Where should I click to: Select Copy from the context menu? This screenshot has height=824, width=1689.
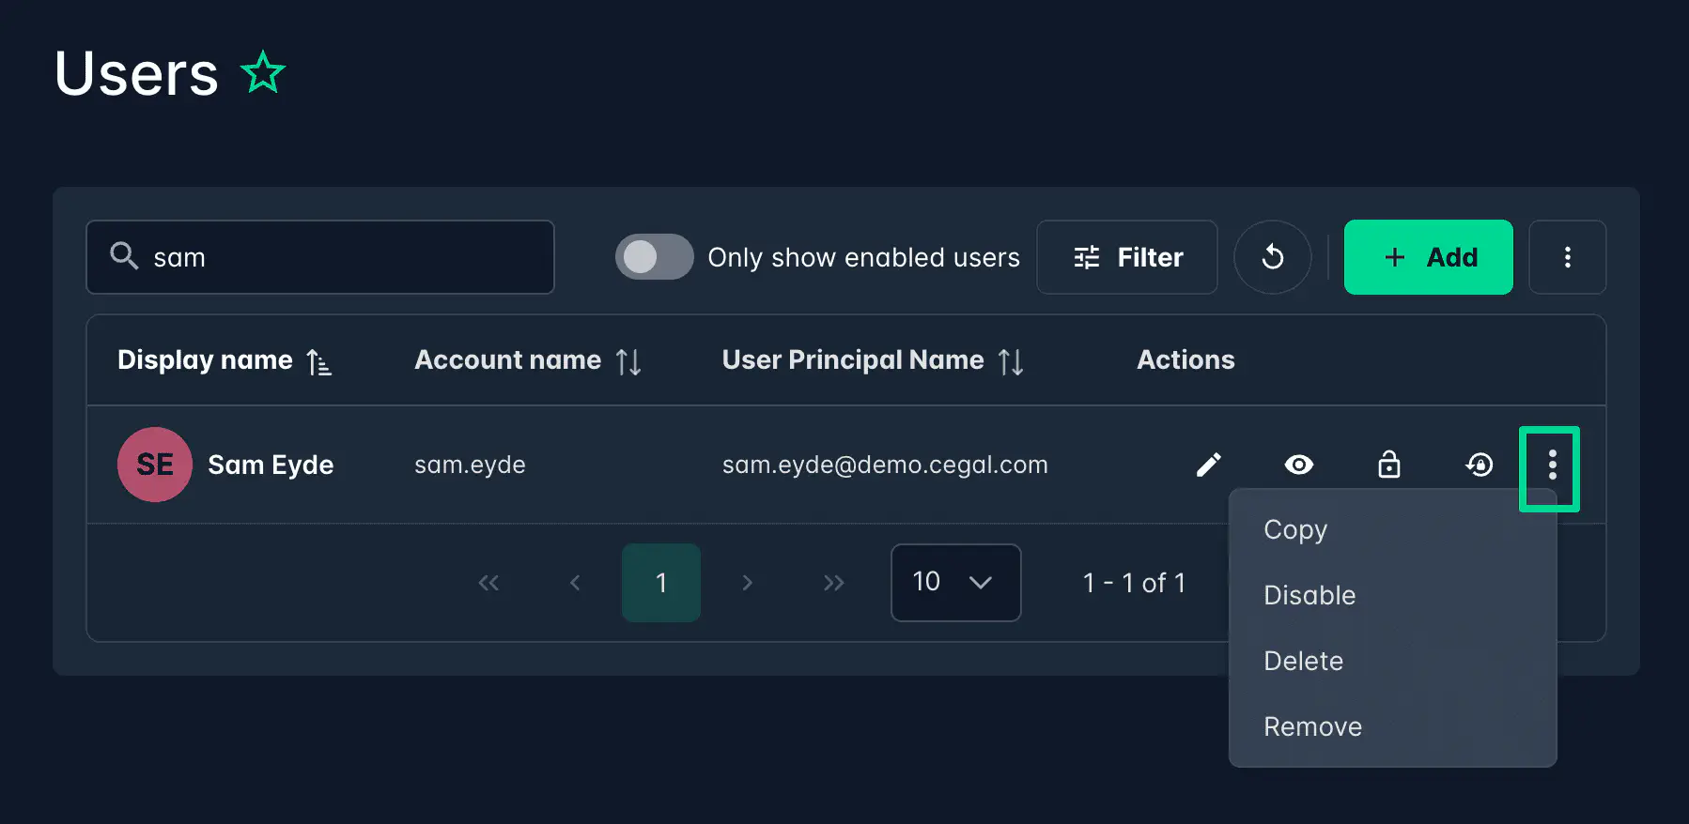[x=1295, y=529]
